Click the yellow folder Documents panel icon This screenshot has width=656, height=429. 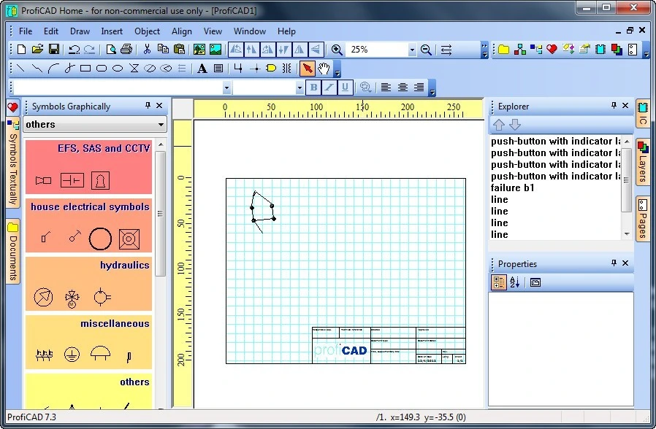point(504,50)
